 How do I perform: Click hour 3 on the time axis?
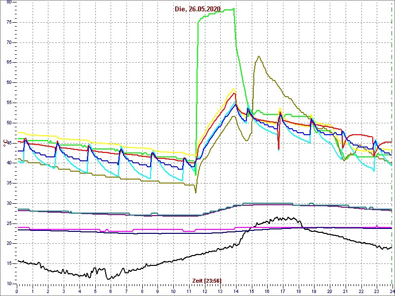tap(64, 291)
